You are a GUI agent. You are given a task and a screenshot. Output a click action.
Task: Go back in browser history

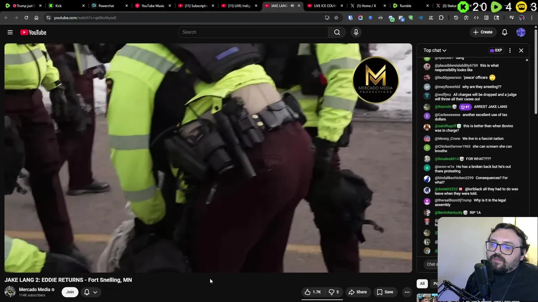[x=6, y=18]
